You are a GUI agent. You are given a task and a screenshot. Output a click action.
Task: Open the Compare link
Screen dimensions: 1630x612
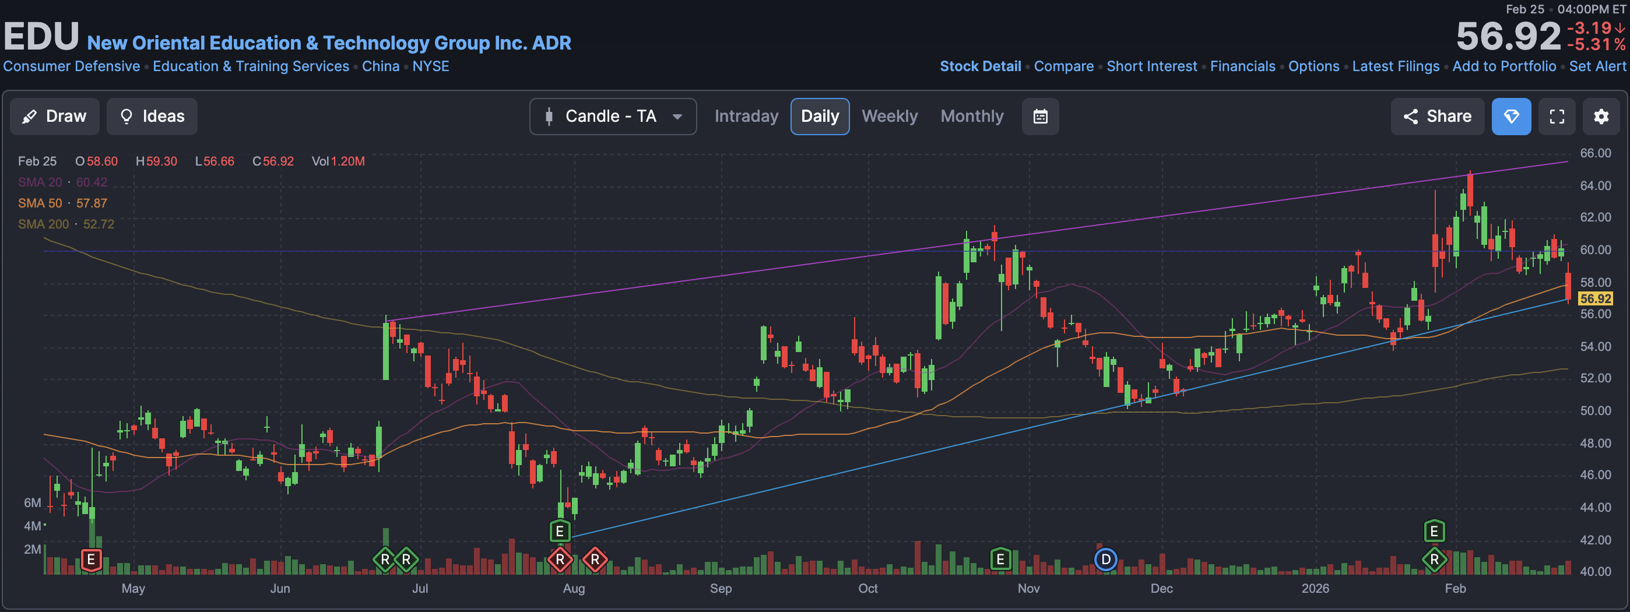pos(1063,66)
